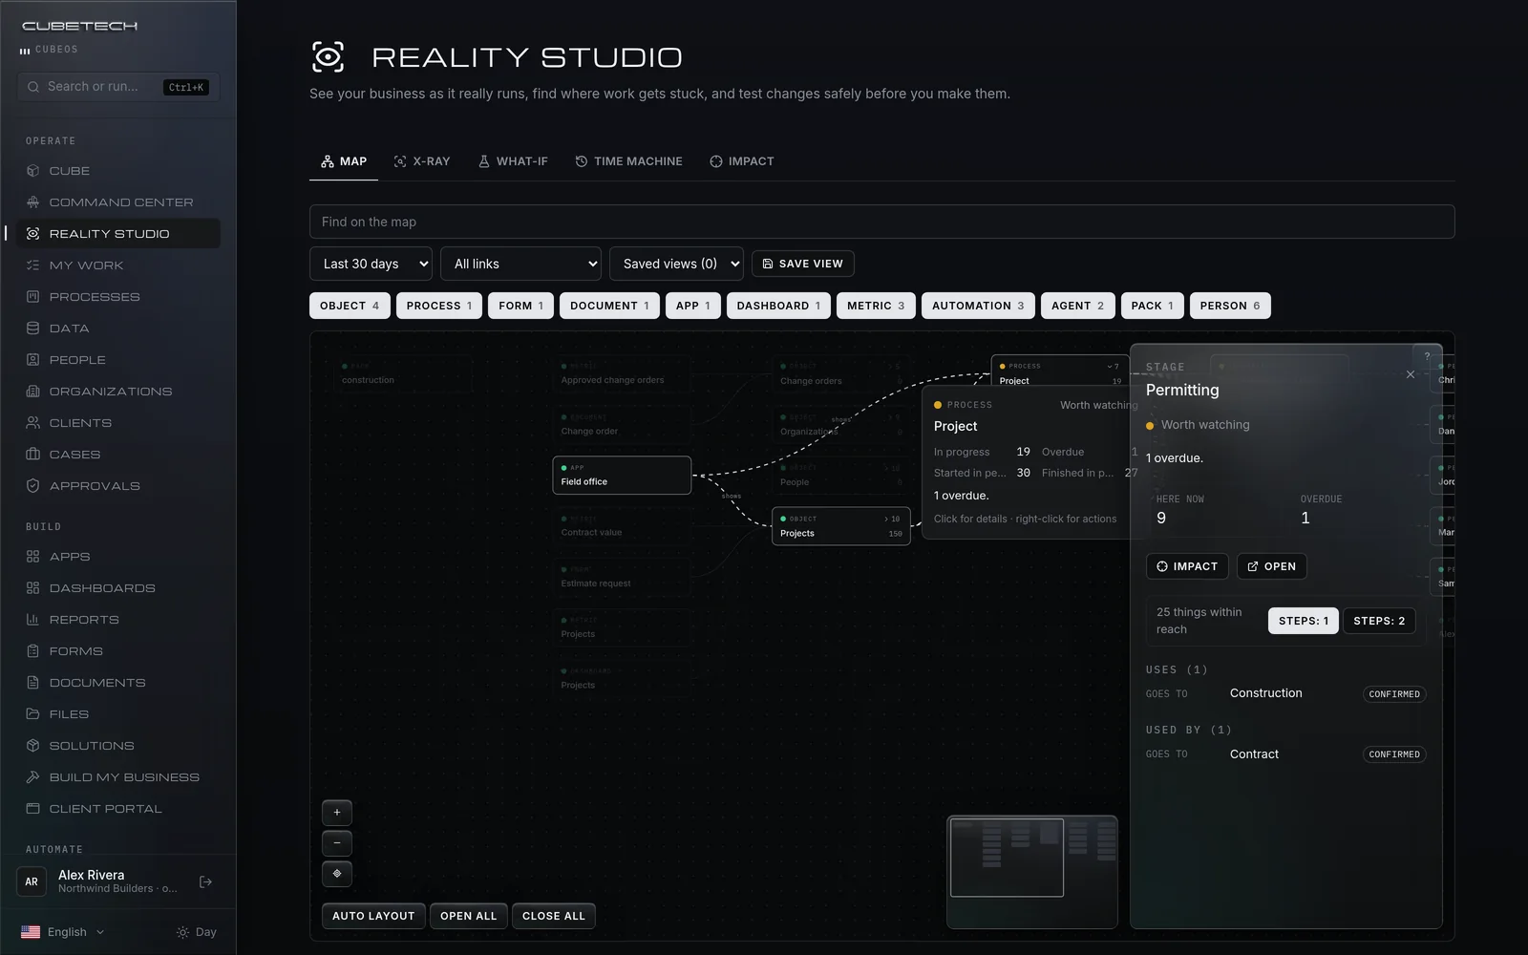Open the English language selector
The width and height of the screenshot is (1528, 955).
63,932
